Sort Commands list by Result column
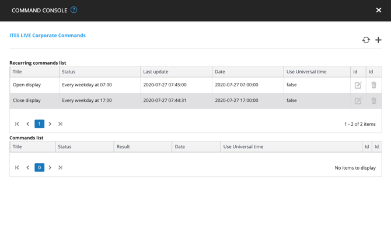This screenshot has height=249, width=391. point(123,146)
